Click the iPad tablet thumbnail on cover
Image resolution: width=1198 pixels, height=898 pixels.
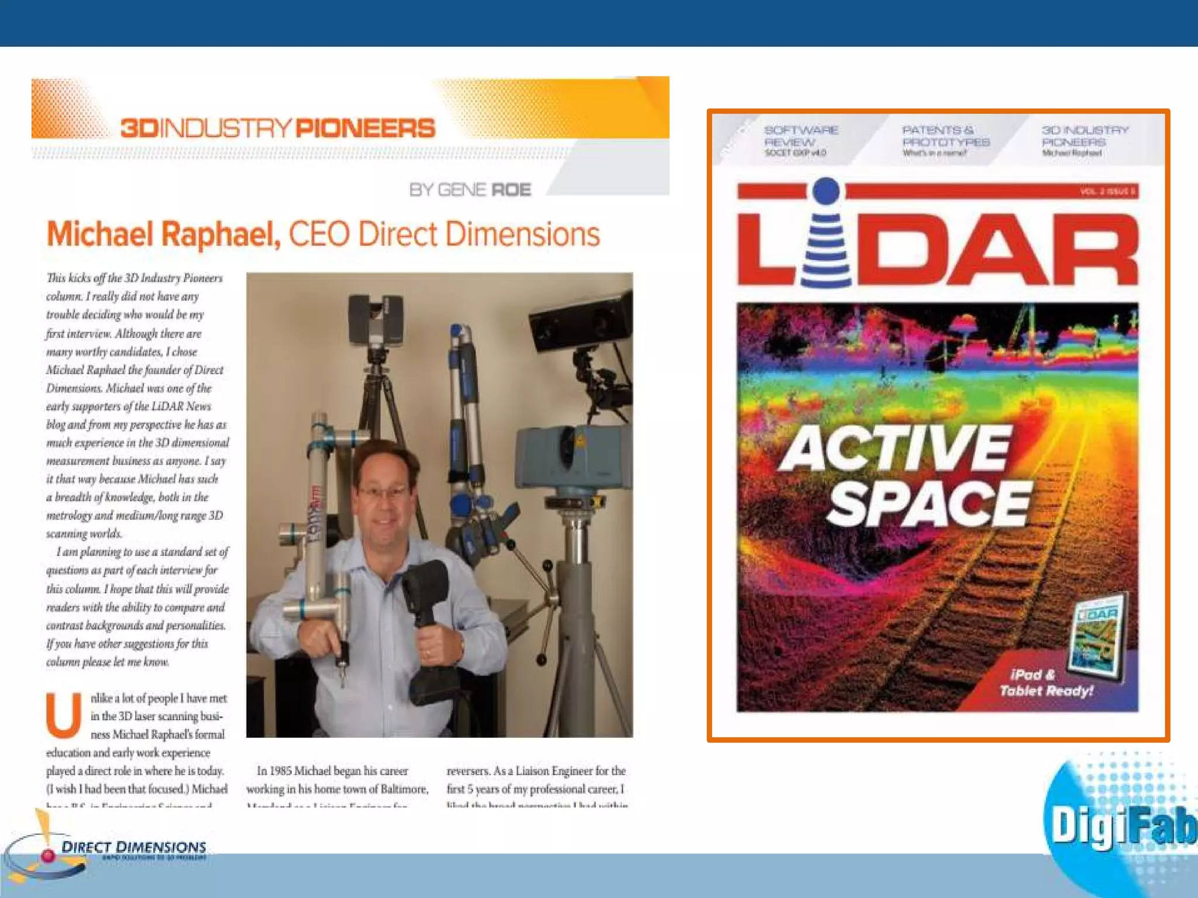tap(1098, 637)
